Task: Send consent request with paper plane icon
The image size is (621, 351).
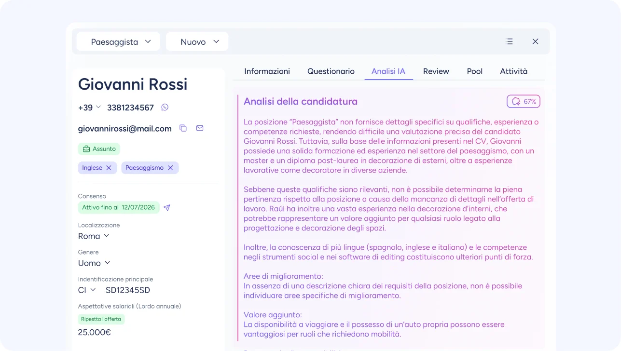Action: 167,207
